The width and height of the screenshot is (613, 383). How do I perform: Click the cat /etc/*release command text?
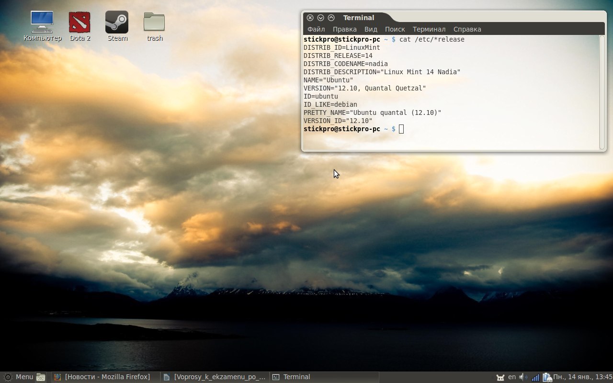pyautogui.click(x=431, y=39)
